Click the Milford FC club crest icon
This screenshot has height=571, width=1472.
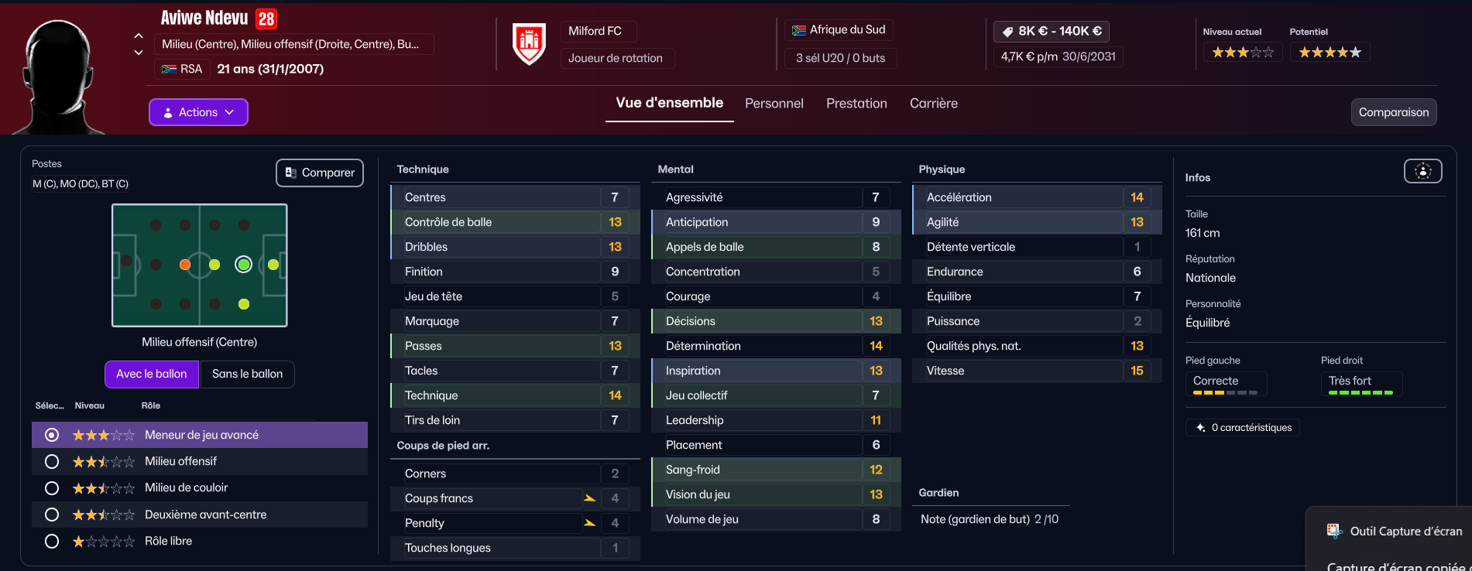530,44
